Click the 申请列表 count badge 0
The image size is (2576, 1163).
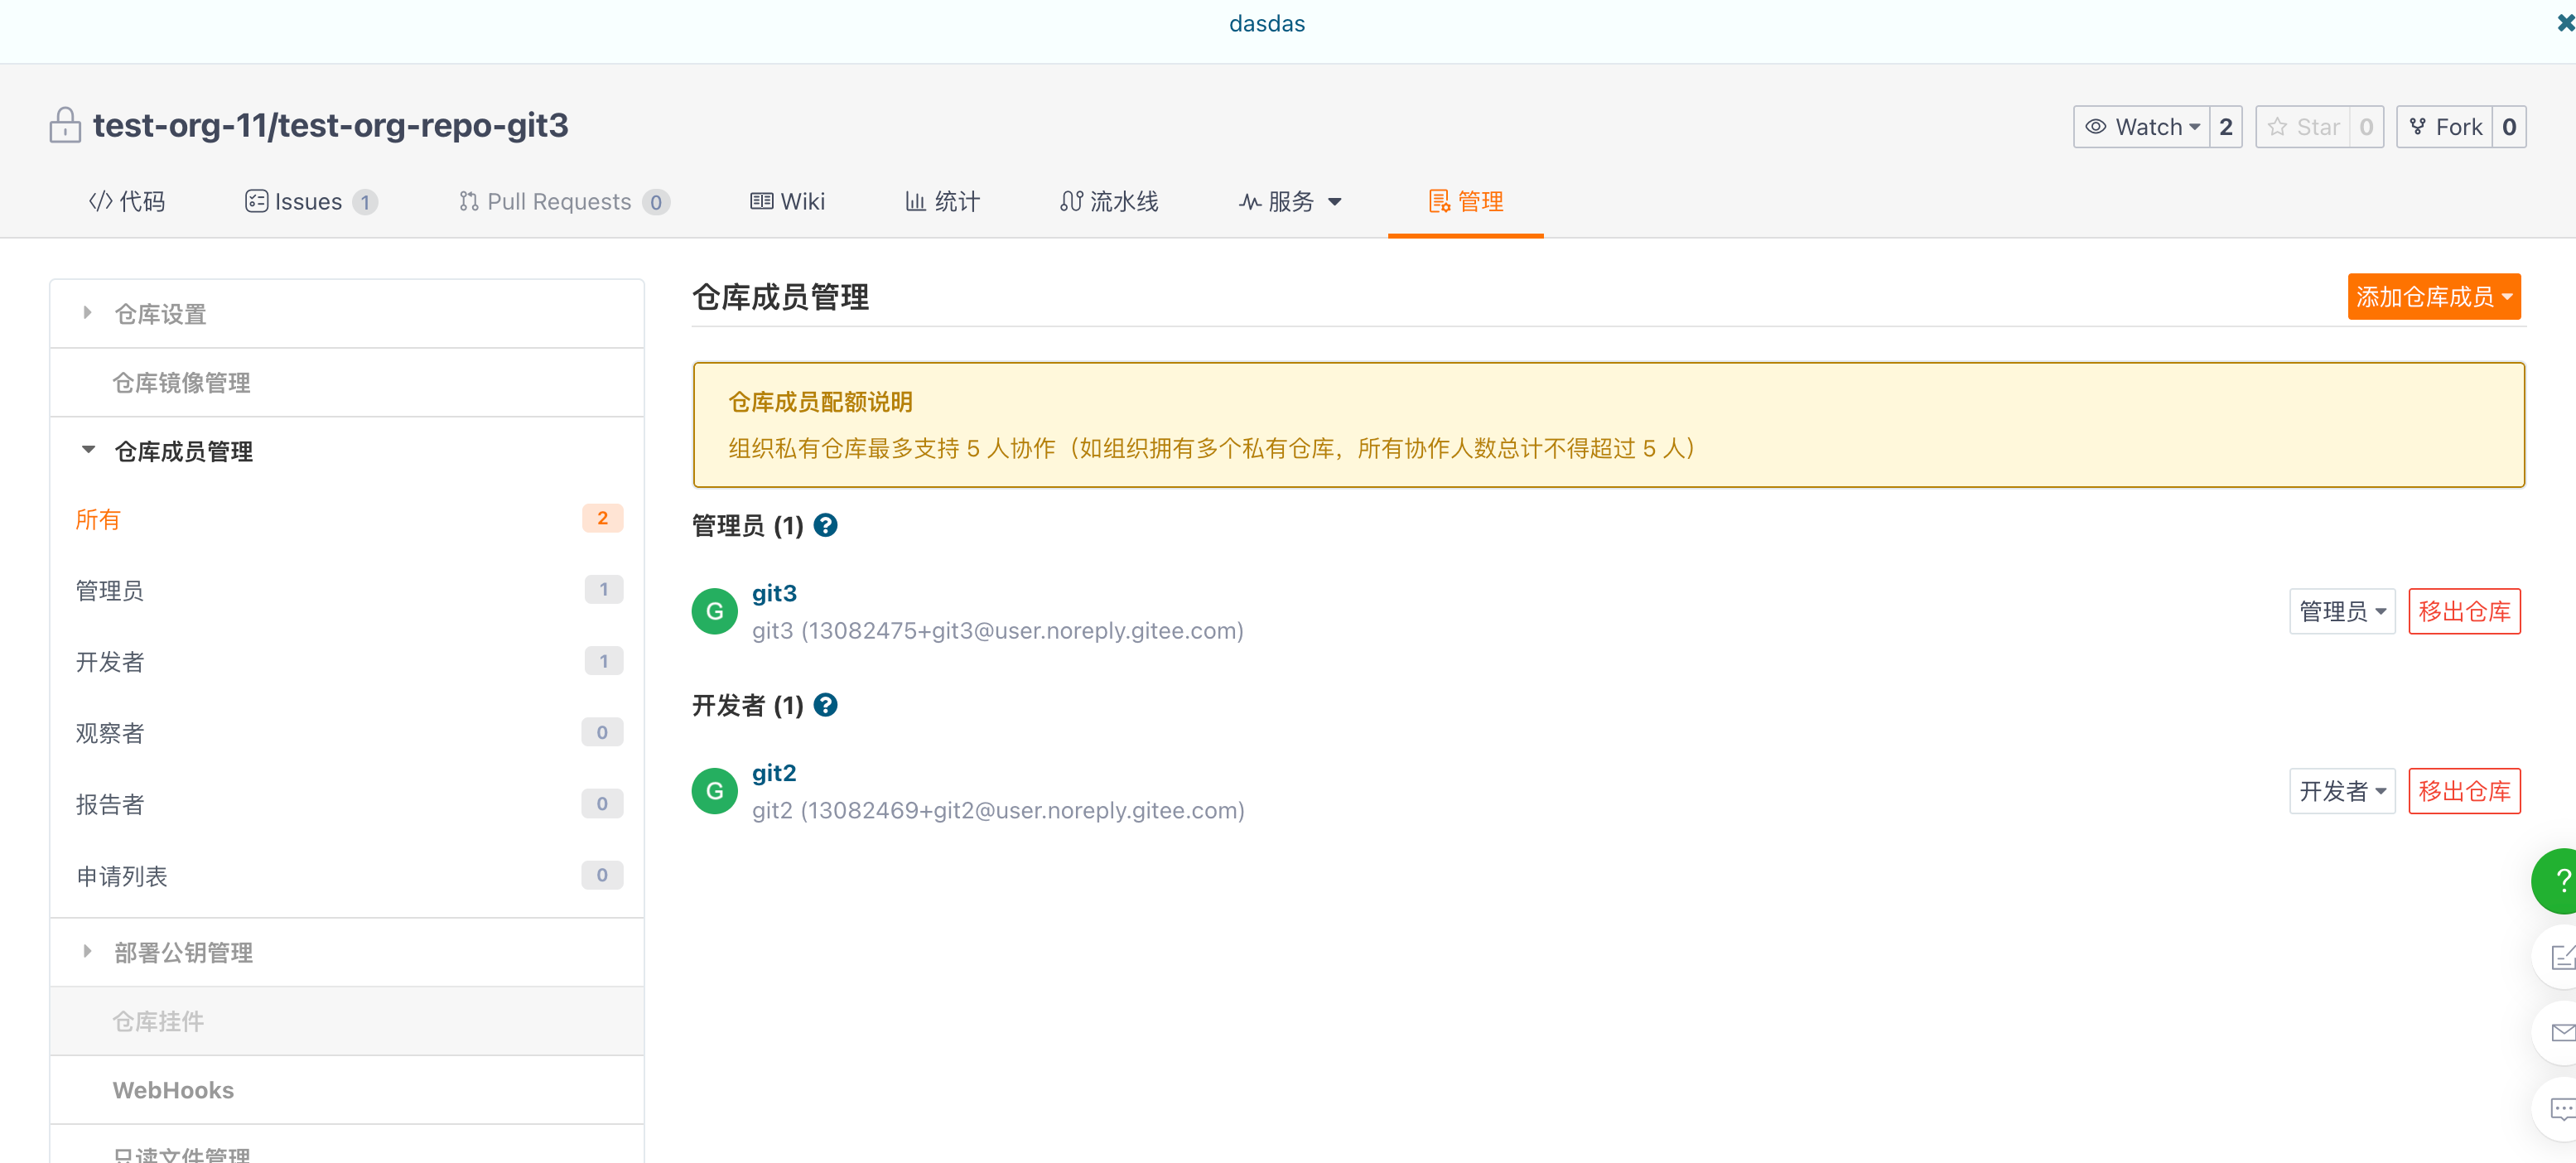(x=602, y=875)
